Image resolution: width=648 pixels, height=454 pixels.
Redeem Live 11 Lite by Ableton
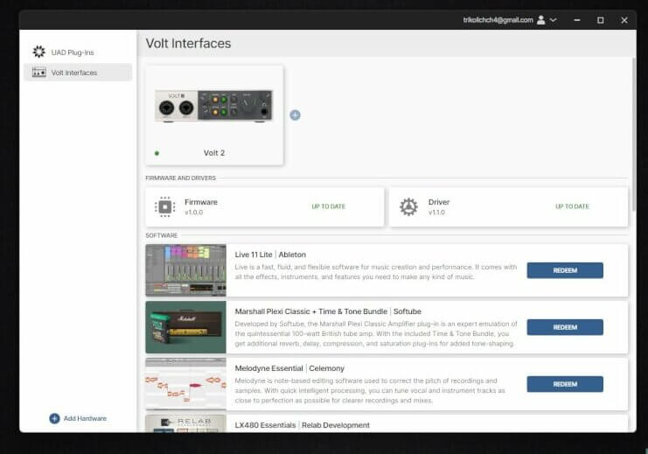[565, 270]
